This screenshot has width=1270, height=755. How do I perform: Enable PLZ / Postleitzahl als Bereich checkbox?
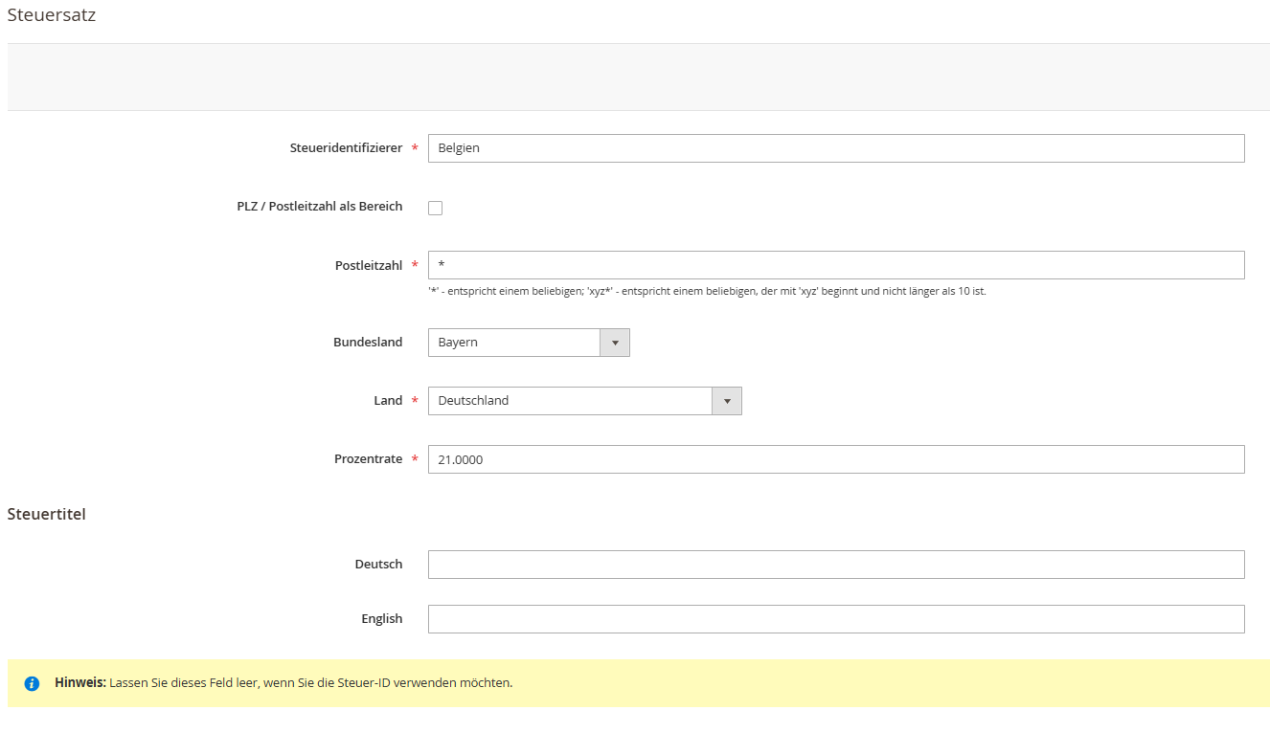coord(435,208)
